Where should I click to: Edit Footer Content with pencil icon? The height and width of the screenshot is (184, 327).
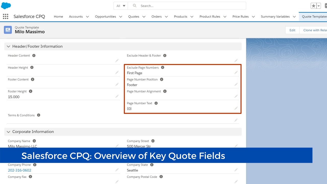coord(117,84)
